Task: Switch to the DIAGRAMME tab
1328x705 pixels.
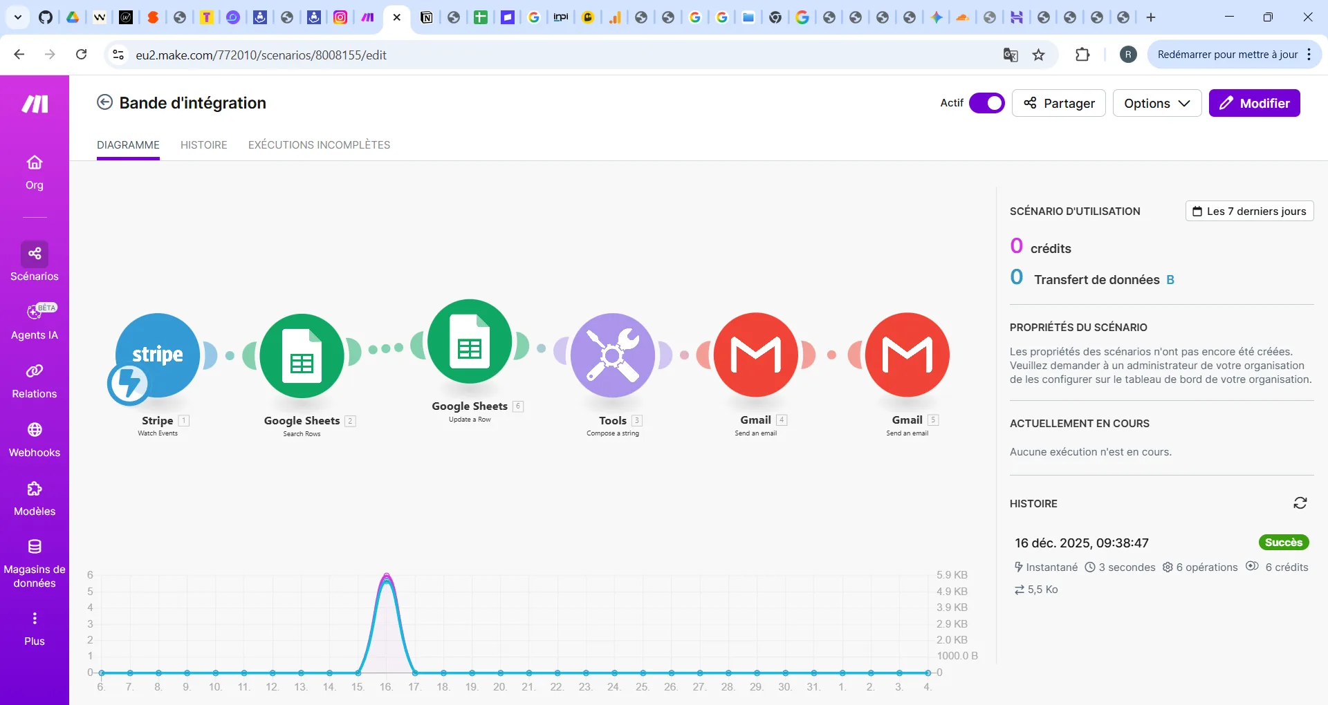Action: click(128, 145)
